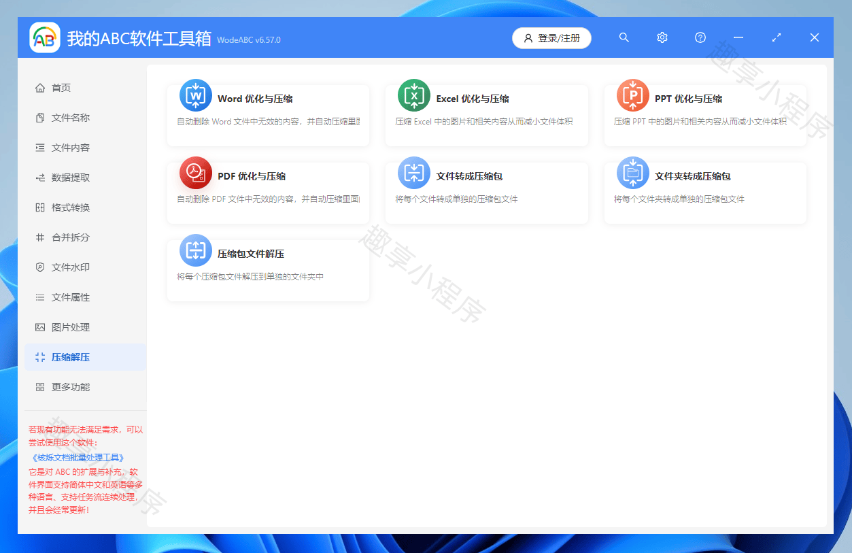This screenshot has height=553, width=852.
Task: Click the ABC app logo
Action: click(x=45, y=37)
